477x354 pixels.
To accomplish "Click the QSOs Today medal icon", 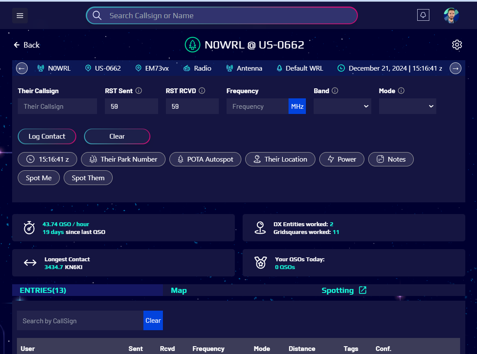I will tap(261, 263).
